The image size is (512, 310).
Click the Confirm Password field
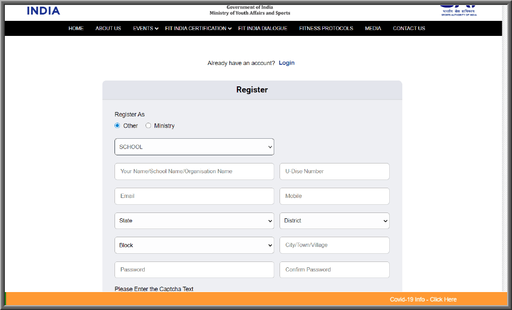click(334, 270)
